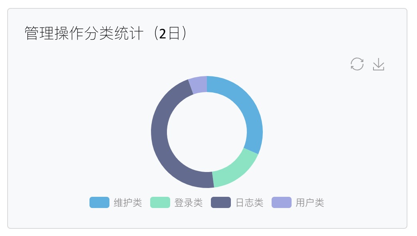Hide the 登录类 series via legend label
The height and width of the screenshot is (236, 417).
[x=189, y=203]
